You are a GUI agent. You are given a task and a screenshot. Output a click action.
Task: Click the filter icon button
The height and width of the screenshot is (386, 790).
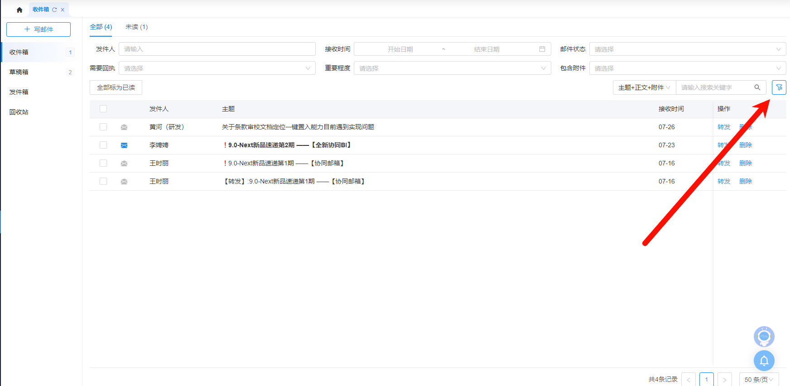pos(779,87)
